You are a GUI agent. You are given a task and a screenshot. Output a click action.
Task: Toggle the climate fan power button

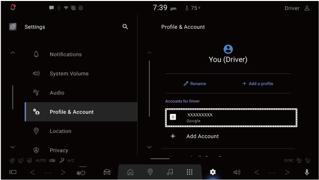[81, 173]
